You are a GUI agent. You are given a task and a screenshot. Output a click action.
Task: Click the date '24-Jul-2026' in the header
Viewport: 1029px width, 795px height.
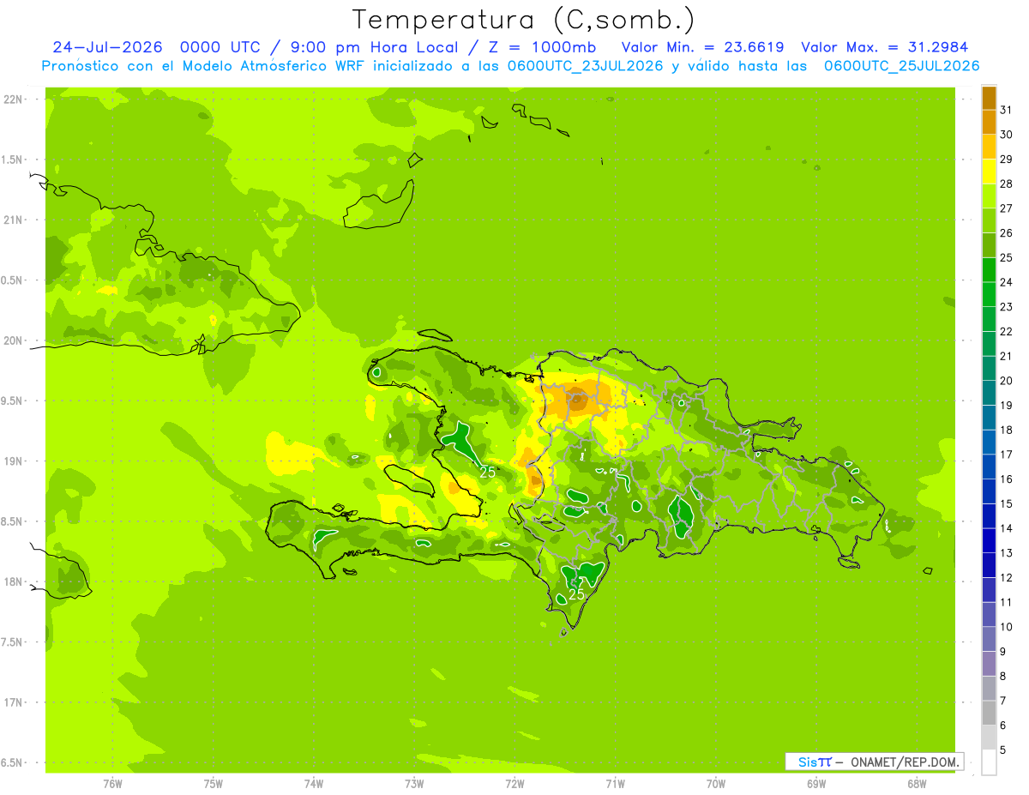(x=108, y=47)
